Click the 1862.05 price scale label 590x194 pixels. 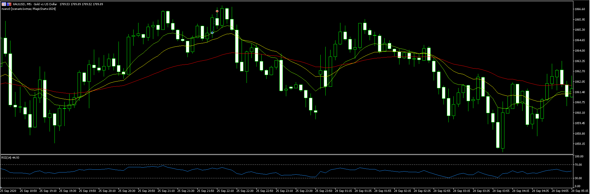coord(580,81)
